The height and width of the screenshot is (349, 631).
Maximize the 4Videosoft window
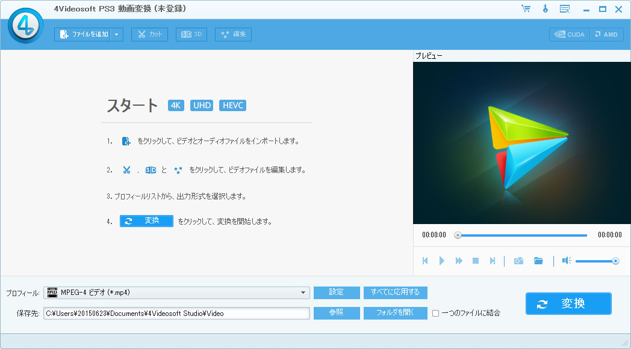pyautogui.click(x=603, y=9)
